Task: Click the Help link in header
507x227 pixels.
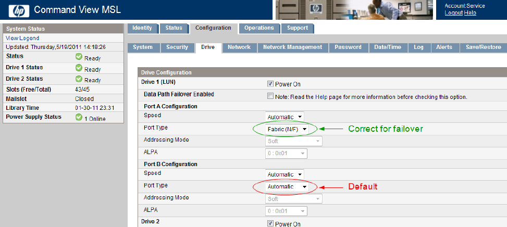Action: [470, 13]
